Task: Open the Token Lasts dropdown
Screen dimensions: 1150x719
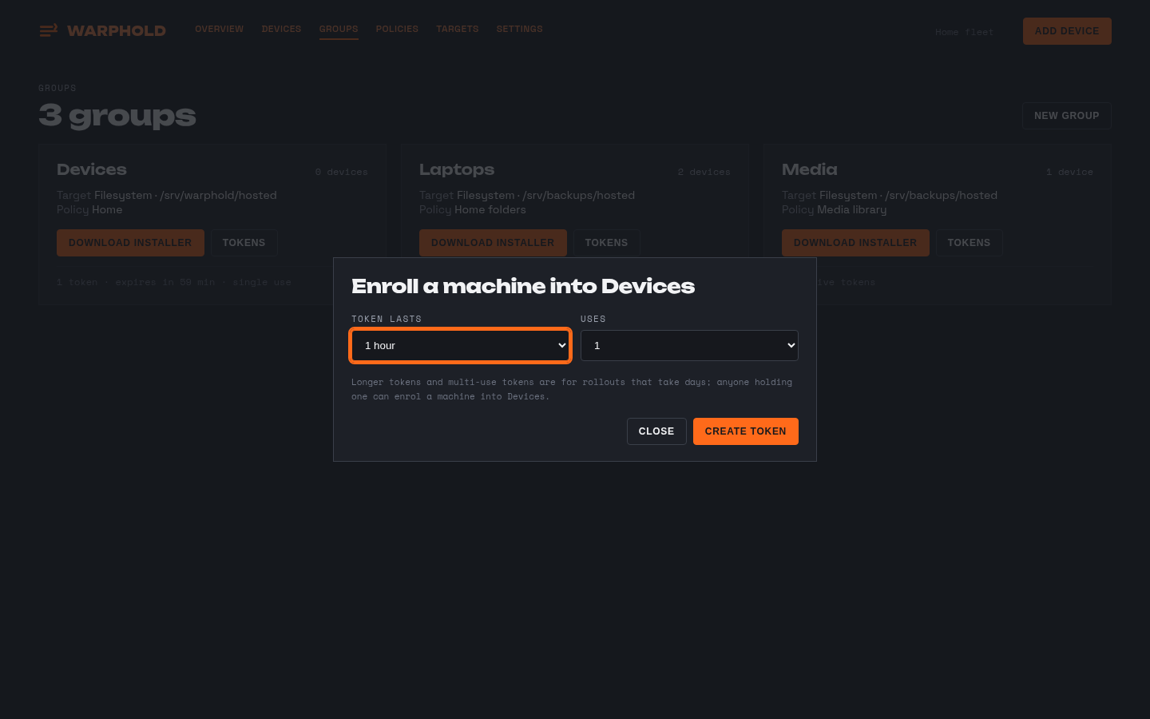Action: point(461,345)
